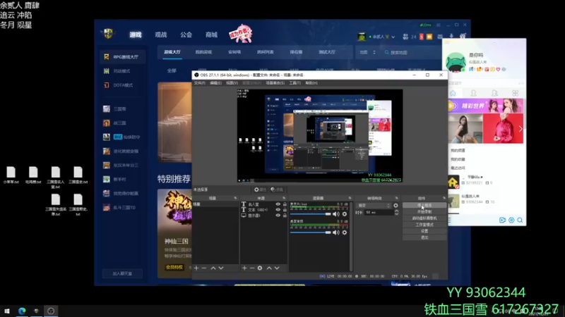The image size is (565, 317).
Task: Pop out Controls dock icon in OBS
Action: 444,198
